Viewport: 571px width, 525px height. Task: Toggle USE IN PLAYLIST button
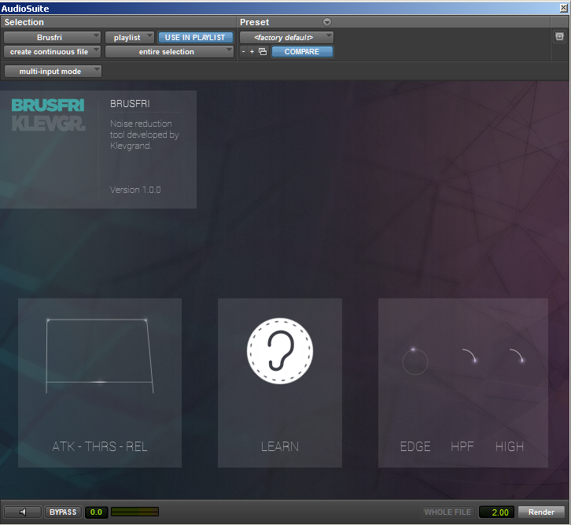click(195, 38)
